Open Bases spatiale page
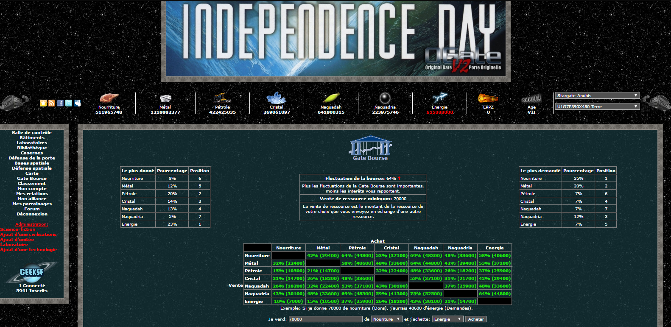Image resolution: width=671 pixels, height=327 pixels. [x=32, y=163]
